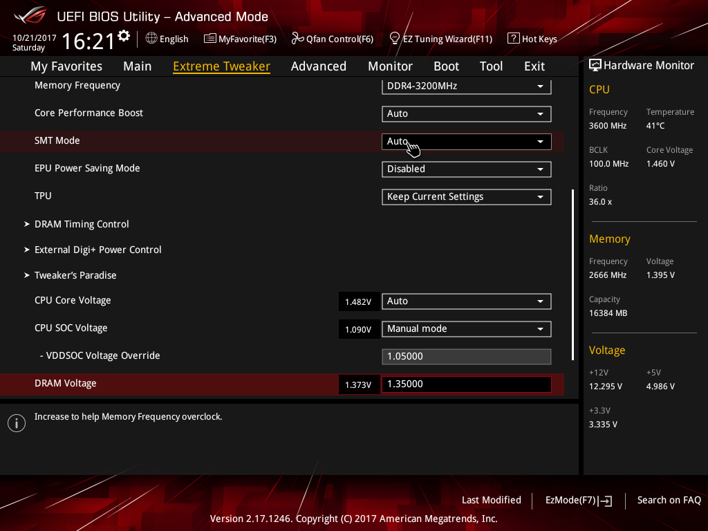This screenshot has height=531, width=708.
Task: Click the 1.373V DRAM voltage readout
Action: pyautogui.click(x=359, y=384)
